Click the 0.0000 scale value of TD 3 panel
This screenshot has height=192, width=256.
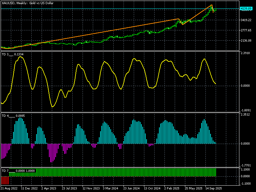pos(245,86)
